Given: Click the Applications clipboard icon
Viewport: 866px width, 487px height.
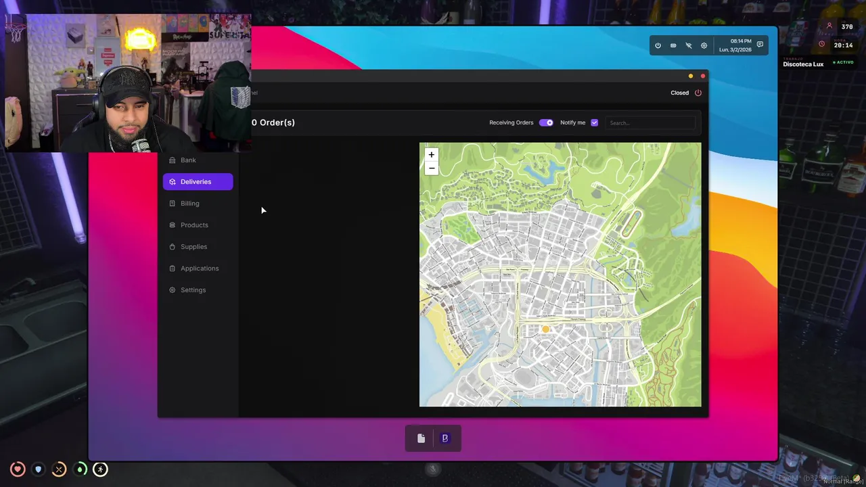Looking at the screenshot, I should (173, 268).
